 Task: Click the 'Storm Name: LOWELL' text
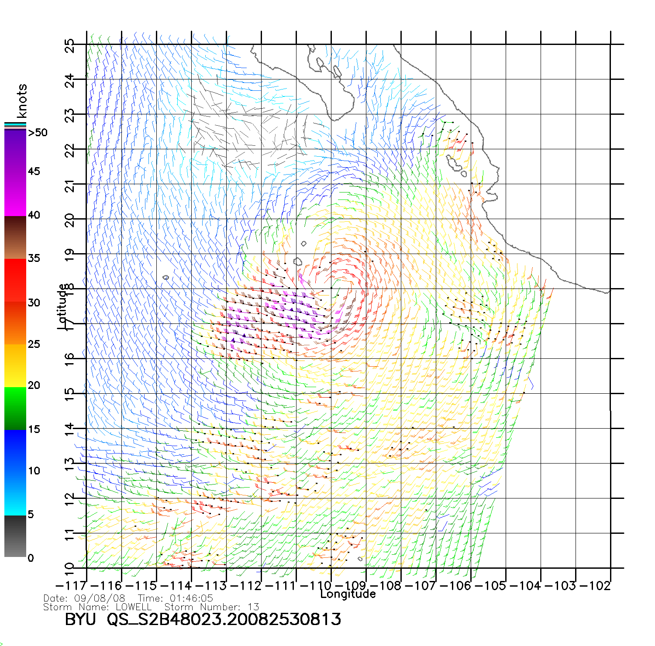(97, 607)
